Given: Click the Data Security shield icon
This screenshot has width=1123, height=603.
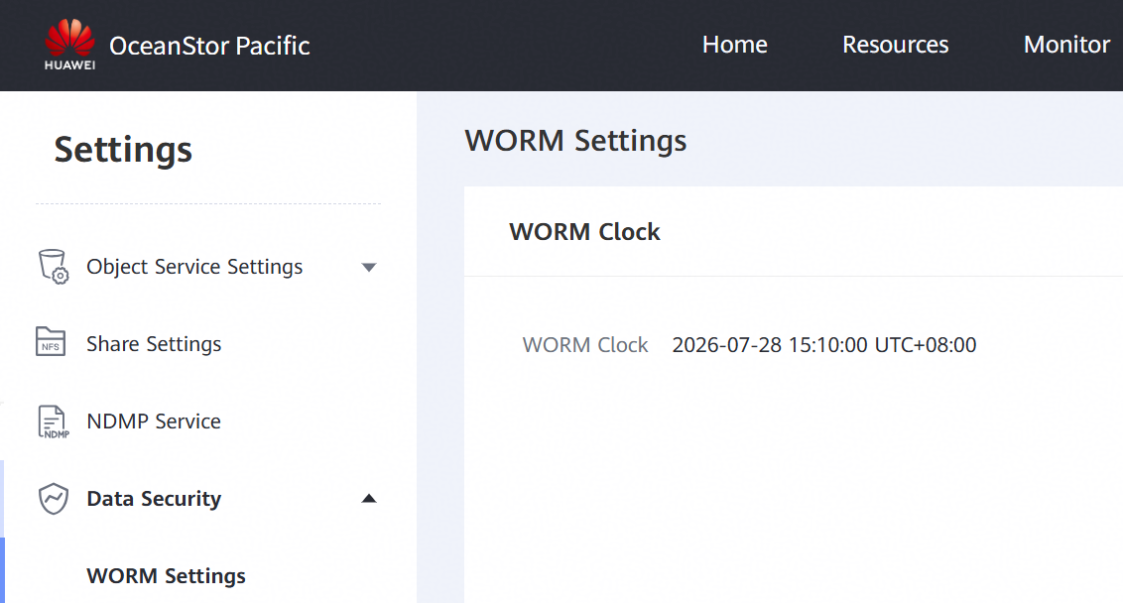Looking at the screenshot, I should 53,499.
